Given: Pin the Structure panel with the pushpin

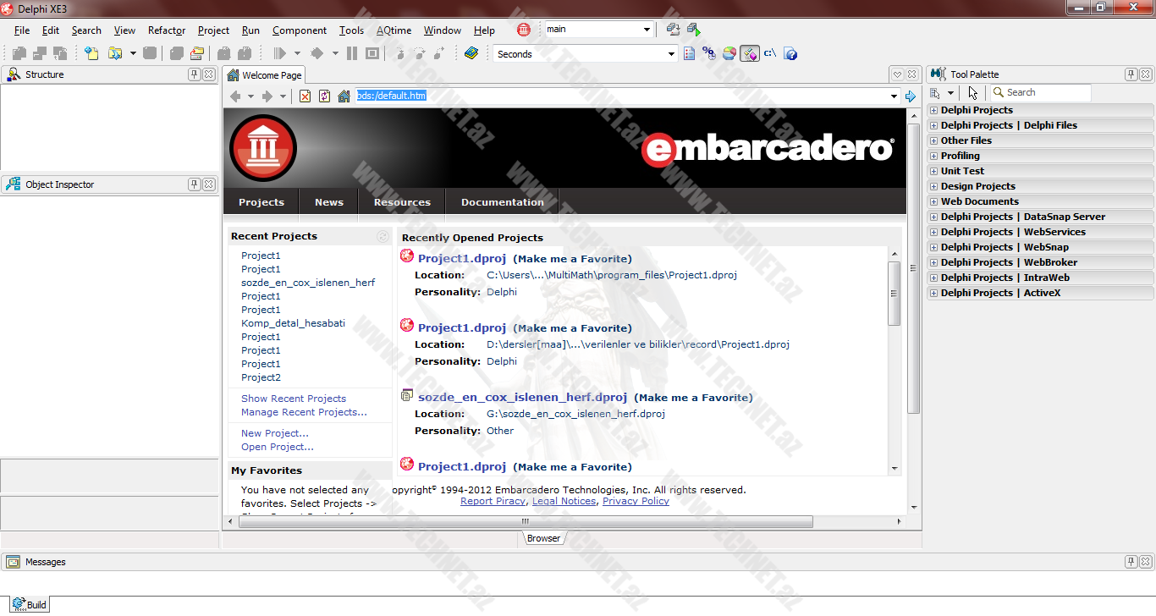Looking at the screenshot, I should [x=194, y=74].
